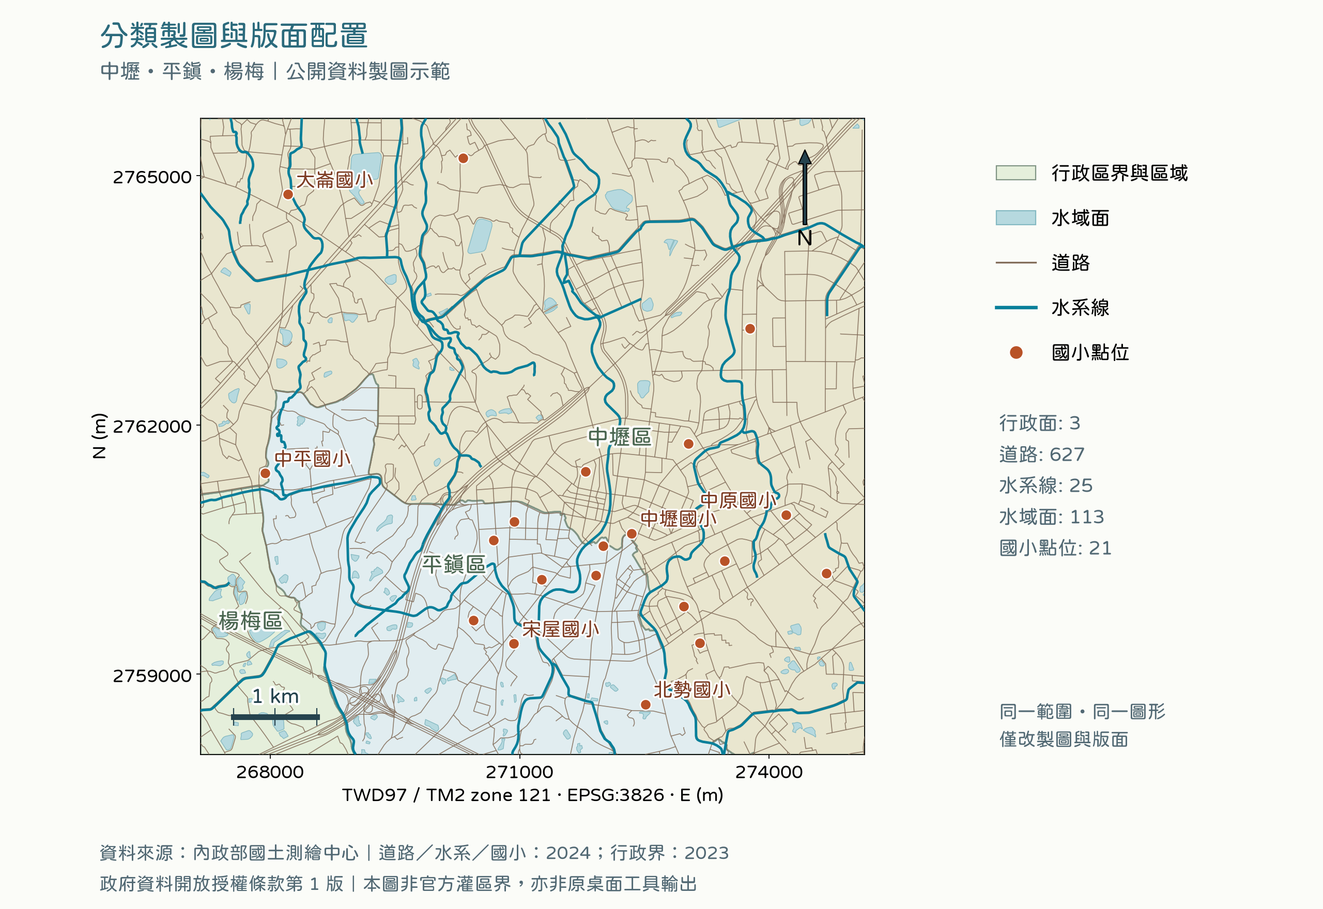1323x909 pixels.
Task: Click the 道路 legend text
Action: 1071,262
